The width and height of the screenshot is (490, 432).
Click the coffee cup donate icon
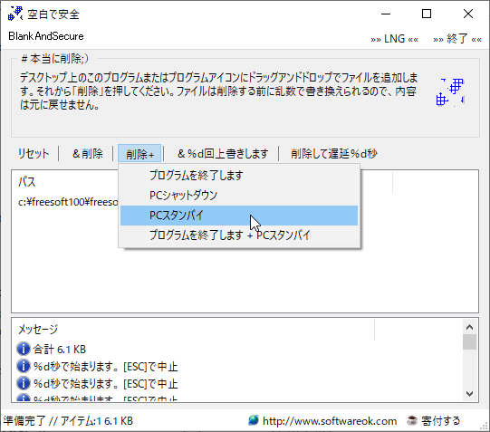(412, 420)
